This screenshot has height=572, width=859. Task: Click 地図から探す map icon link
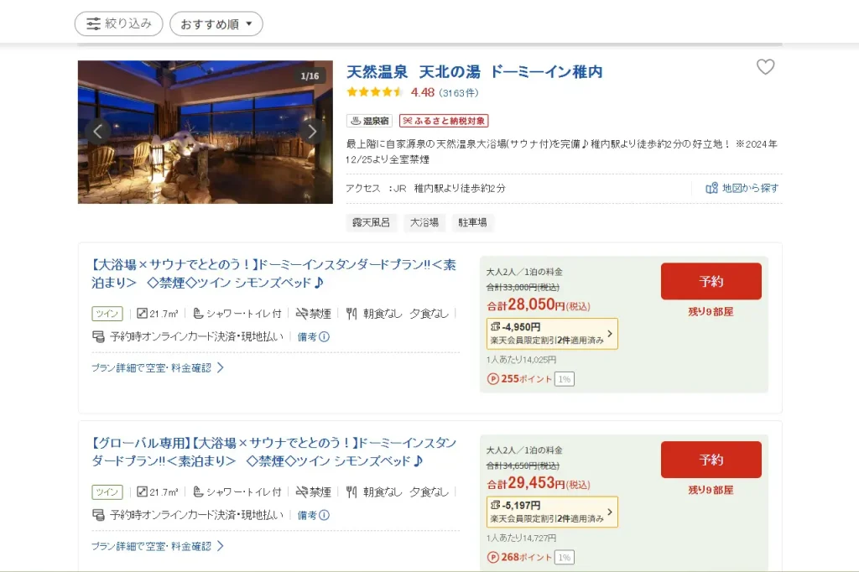[742, 188]
